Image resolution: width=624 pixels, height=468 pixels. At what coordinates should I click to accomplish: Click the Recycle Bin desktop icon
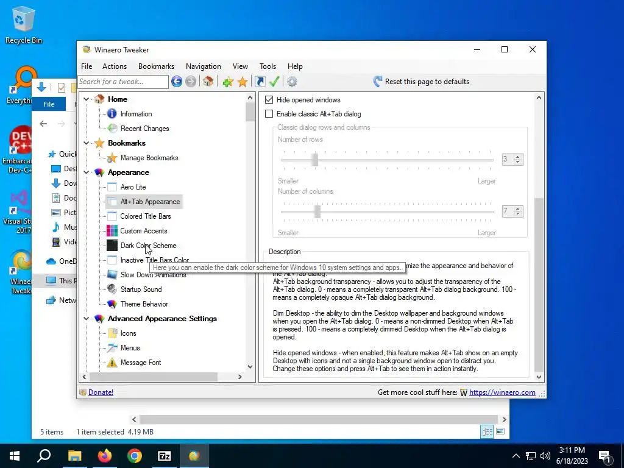point(24,26)
